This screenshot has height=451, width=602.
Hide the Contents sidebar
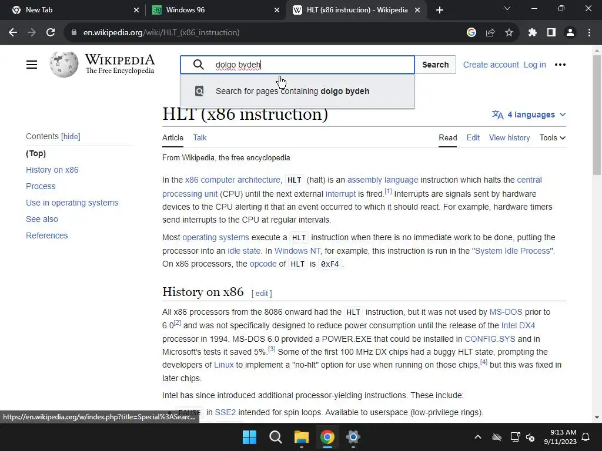pyautogui.click(x=71, y=136)
